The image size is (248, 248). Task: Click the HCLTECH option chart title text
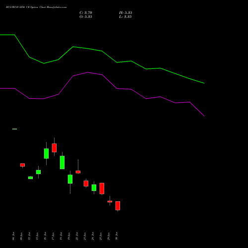click(x=36, y=7)
